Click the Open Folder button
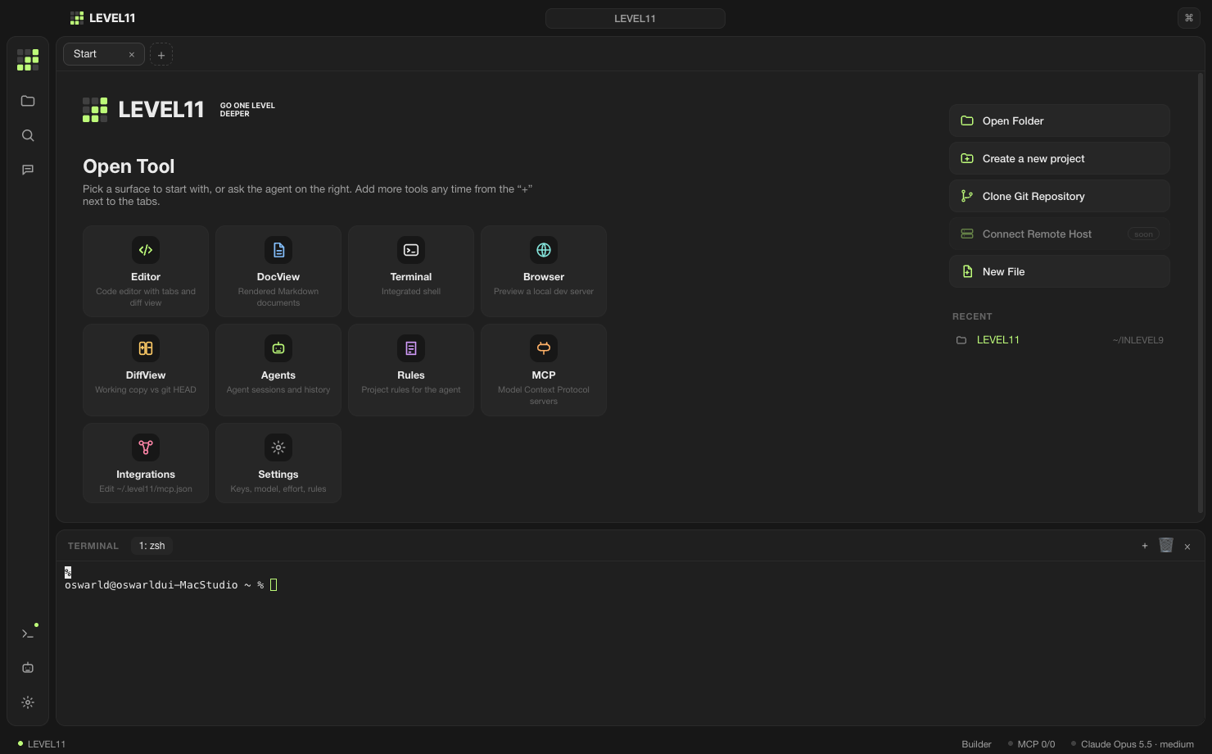The width and height of the screenshot is (1212, 754). (1060, 120)
